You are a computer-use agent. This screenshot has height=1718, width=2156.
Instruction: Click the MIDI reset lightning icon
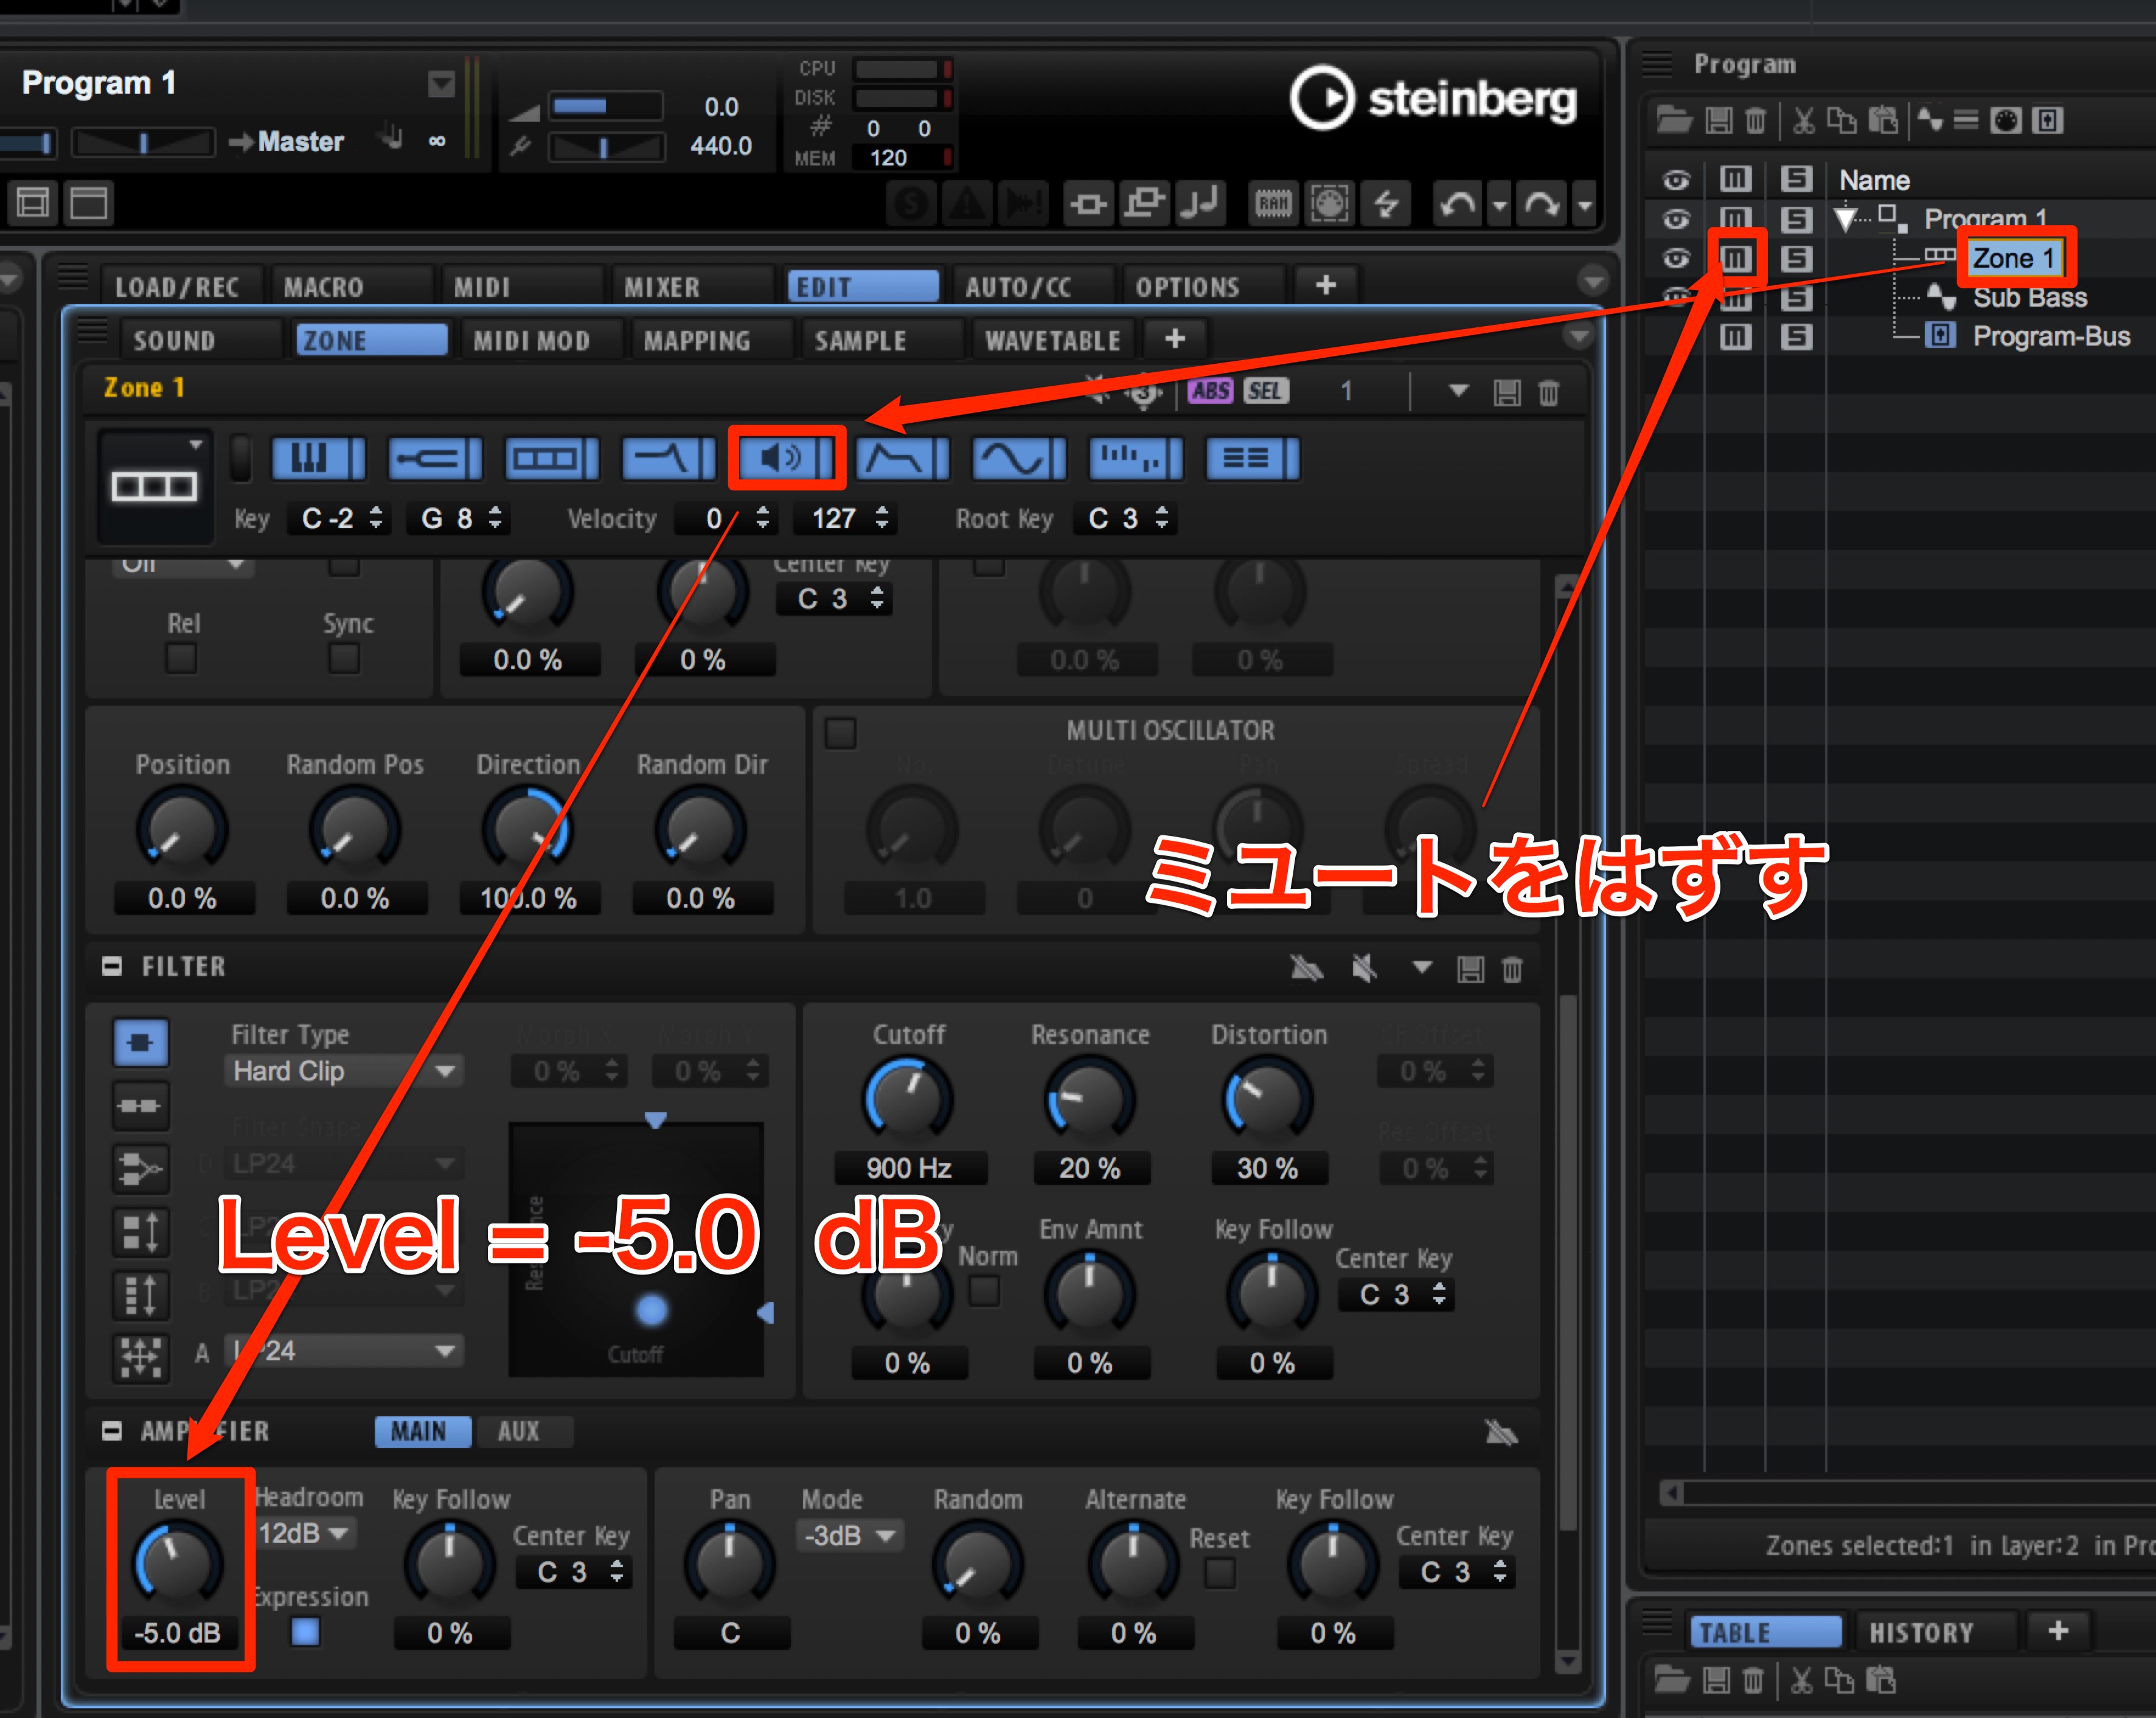coord(1386,205)
